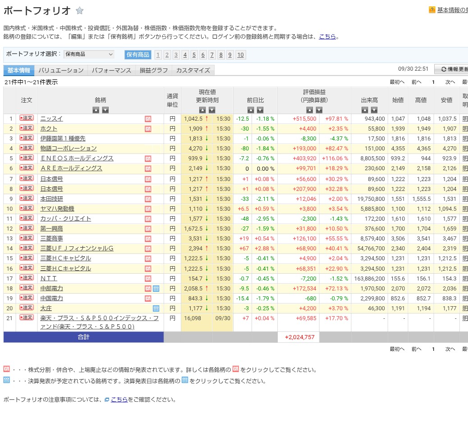This screenshot has height=435, width=468.
Task: Click the earnings calendar icon for 大庄
Action: 156,308
